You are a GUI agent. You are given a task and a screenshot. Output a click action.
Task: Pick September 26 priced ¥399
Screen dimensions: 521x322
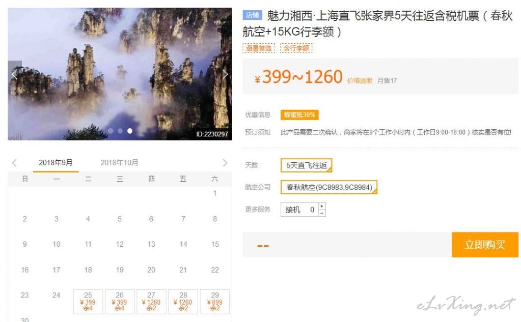120,302
